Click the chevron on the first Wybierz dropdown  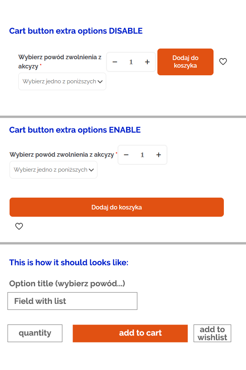(x=100, y=81)
